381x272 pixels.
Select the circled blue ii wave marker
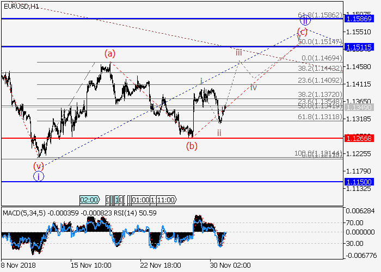pos(306,21)
